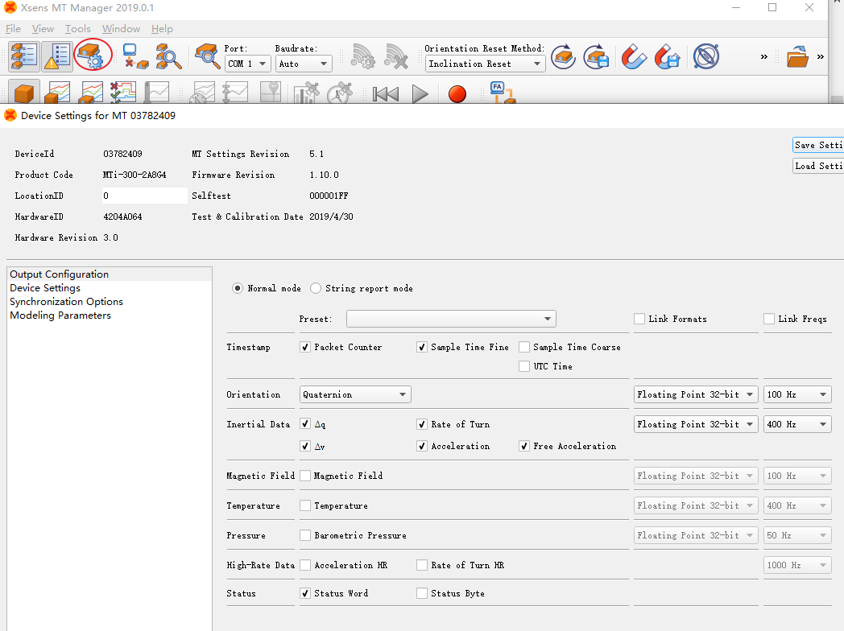844x631 pixels.
Task: Uncheck the Packet Counter checkbox
Action: [305, 347]
